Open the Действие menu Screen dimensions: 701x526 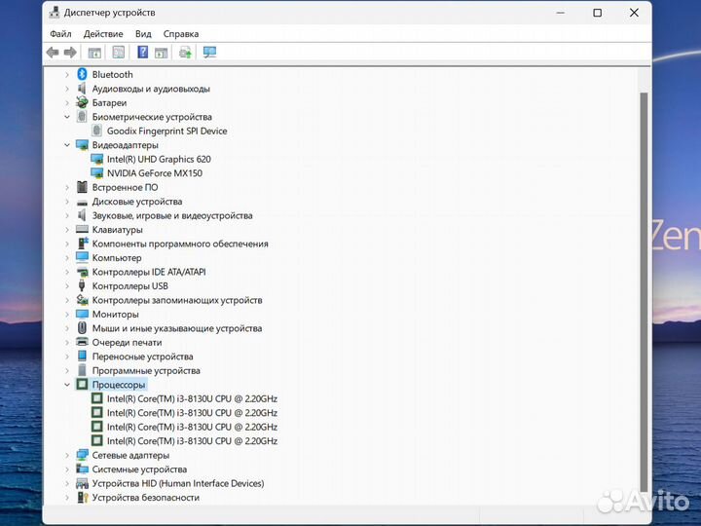point(103,34)
